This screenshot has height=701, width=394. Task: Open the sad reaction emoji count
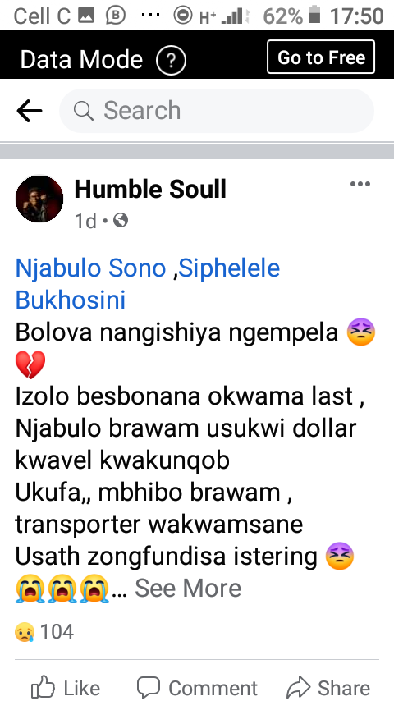[24, 633]
